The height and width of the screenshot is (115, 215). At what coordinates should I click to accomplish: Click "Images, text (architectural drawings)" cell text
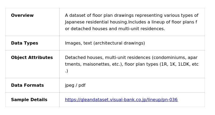point(105,43)
